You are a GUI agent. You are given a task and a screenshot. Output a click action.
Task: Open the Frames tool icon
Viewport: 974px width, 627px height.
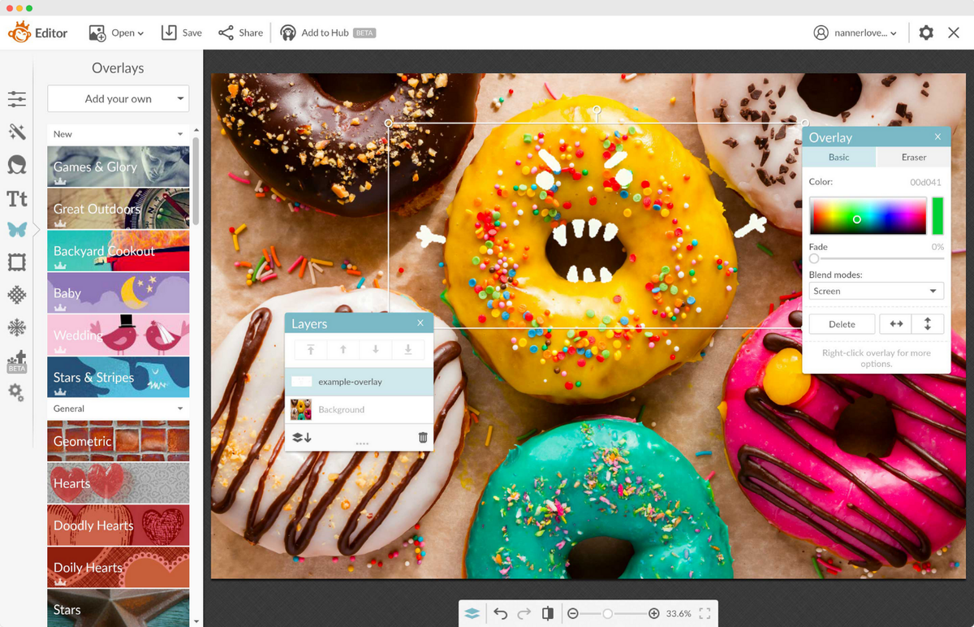pos(17,262)
